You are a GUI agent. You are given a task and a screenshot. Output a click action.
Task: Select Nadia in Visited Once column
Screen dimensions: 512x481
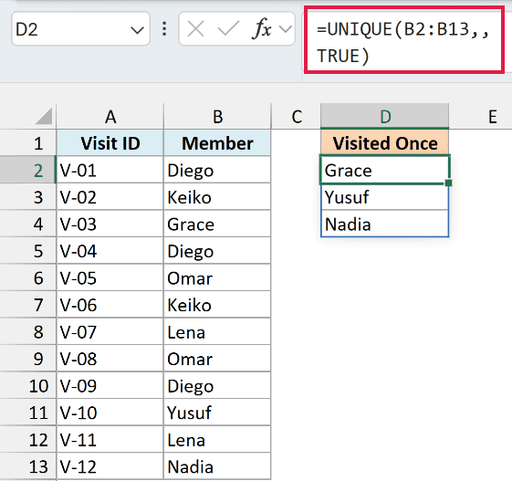pyautogui.click(x=385, y=224)
